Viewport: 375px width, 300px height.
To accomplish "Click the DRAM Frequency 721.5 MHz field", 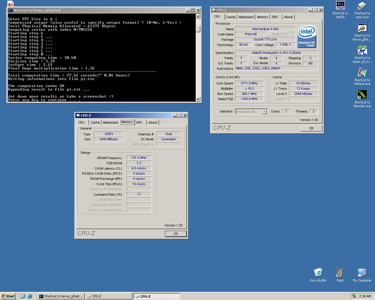I will click(x=139, y=158).
